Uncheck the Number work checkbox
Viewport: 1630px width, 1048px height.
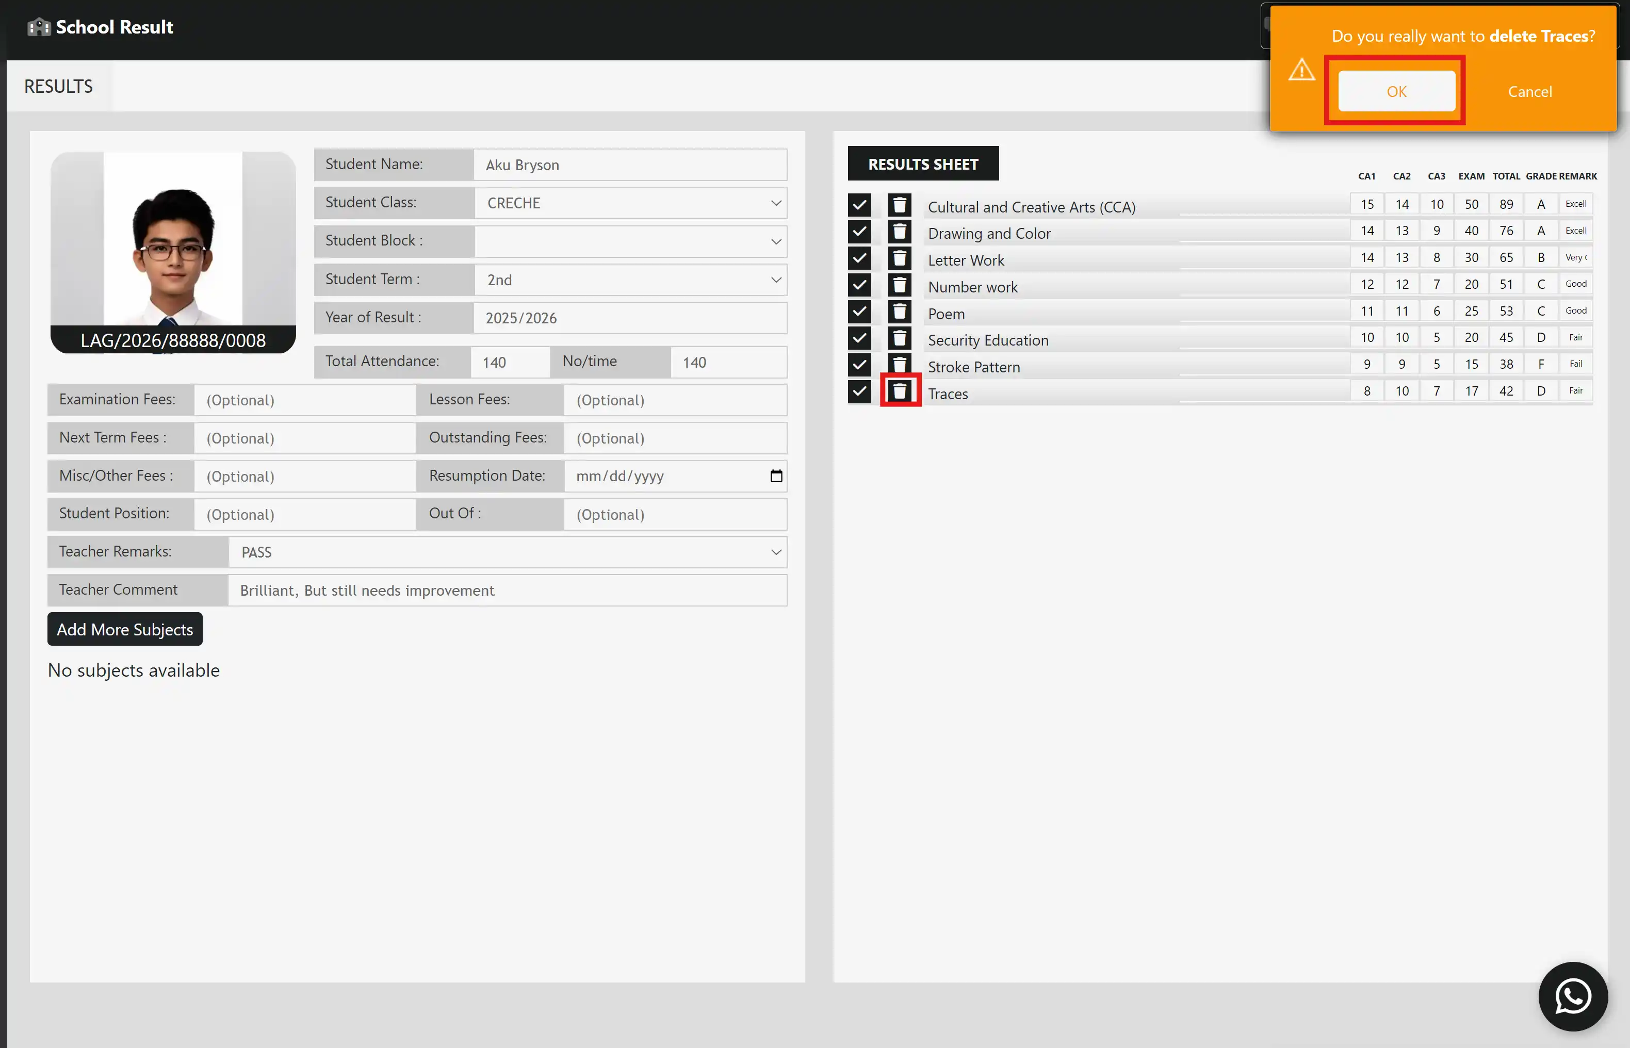pos(859,285)
